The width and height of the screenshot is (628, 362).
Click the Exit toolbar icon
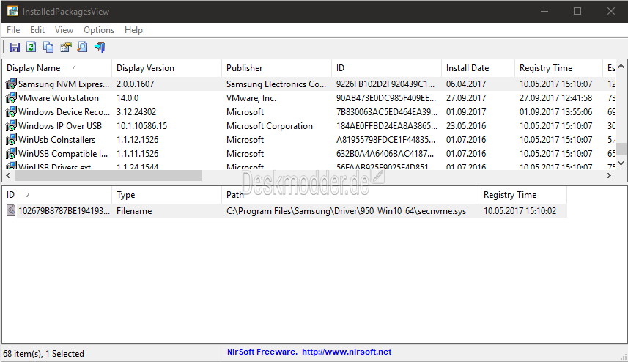click(100, 47)
